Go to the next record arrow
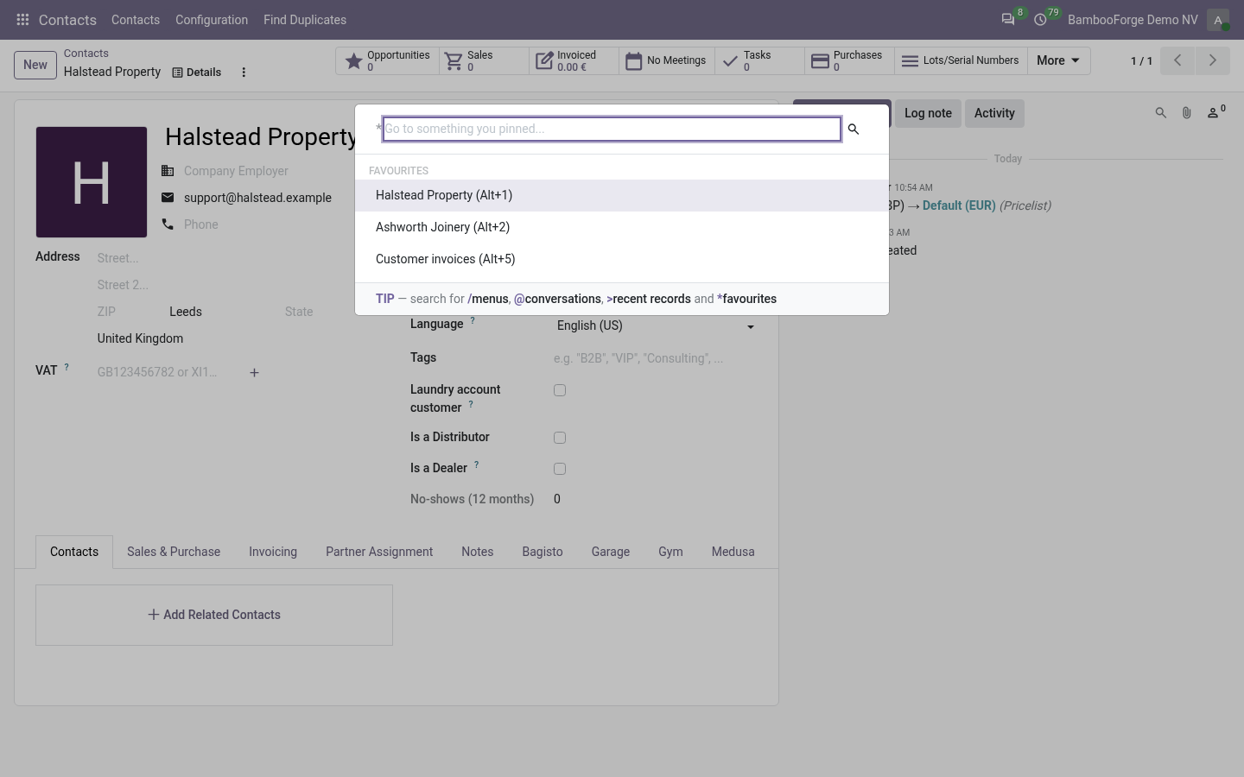Screen dimensions: 1244x777 tap(1212, 60)
